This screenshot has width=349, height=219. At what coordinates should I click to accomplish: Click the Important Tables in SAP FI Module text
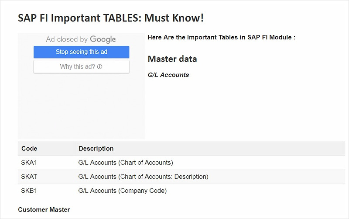point(222,37)
